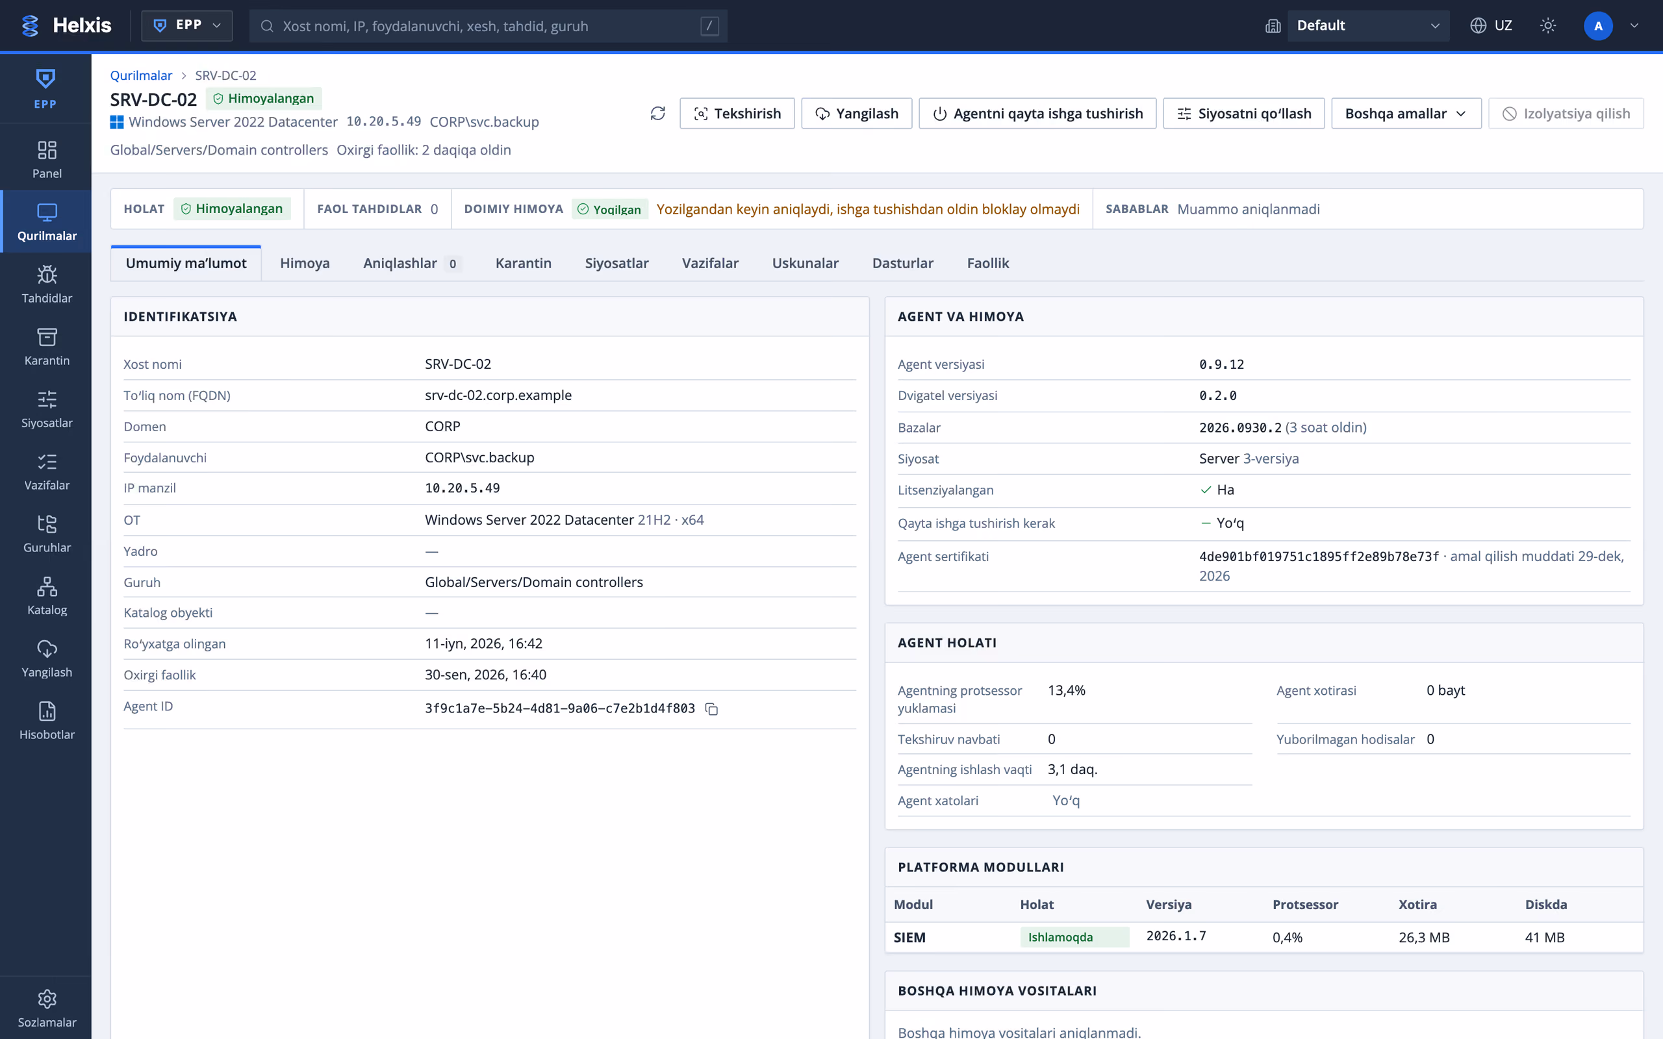
Task: Open the EPP product dropdown
Action: [187, 25]
